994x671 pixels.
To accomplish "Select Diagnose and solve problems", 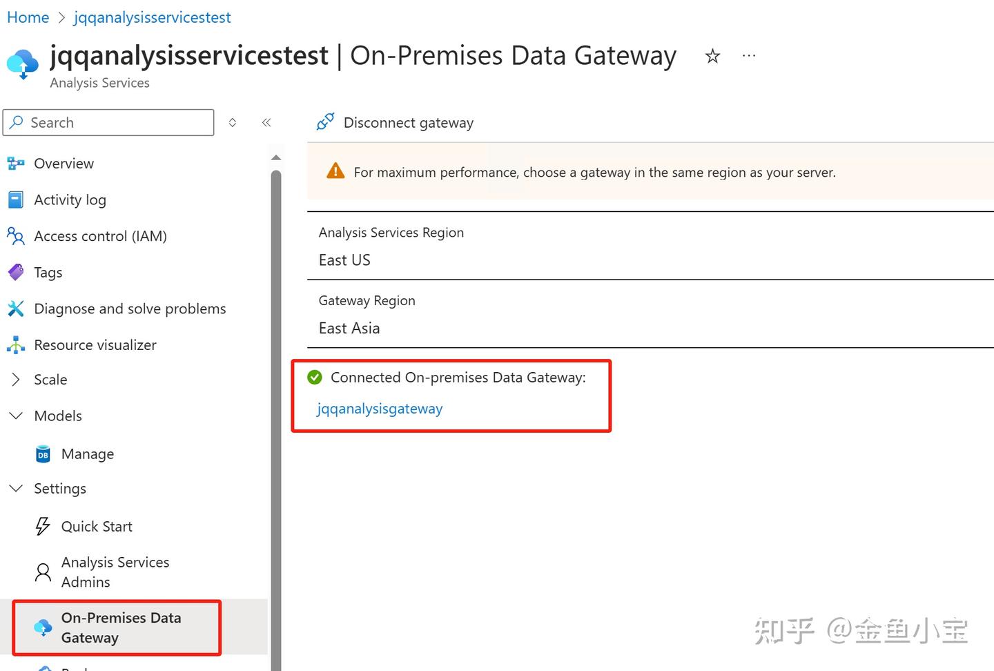I will (x=130, y=309).
